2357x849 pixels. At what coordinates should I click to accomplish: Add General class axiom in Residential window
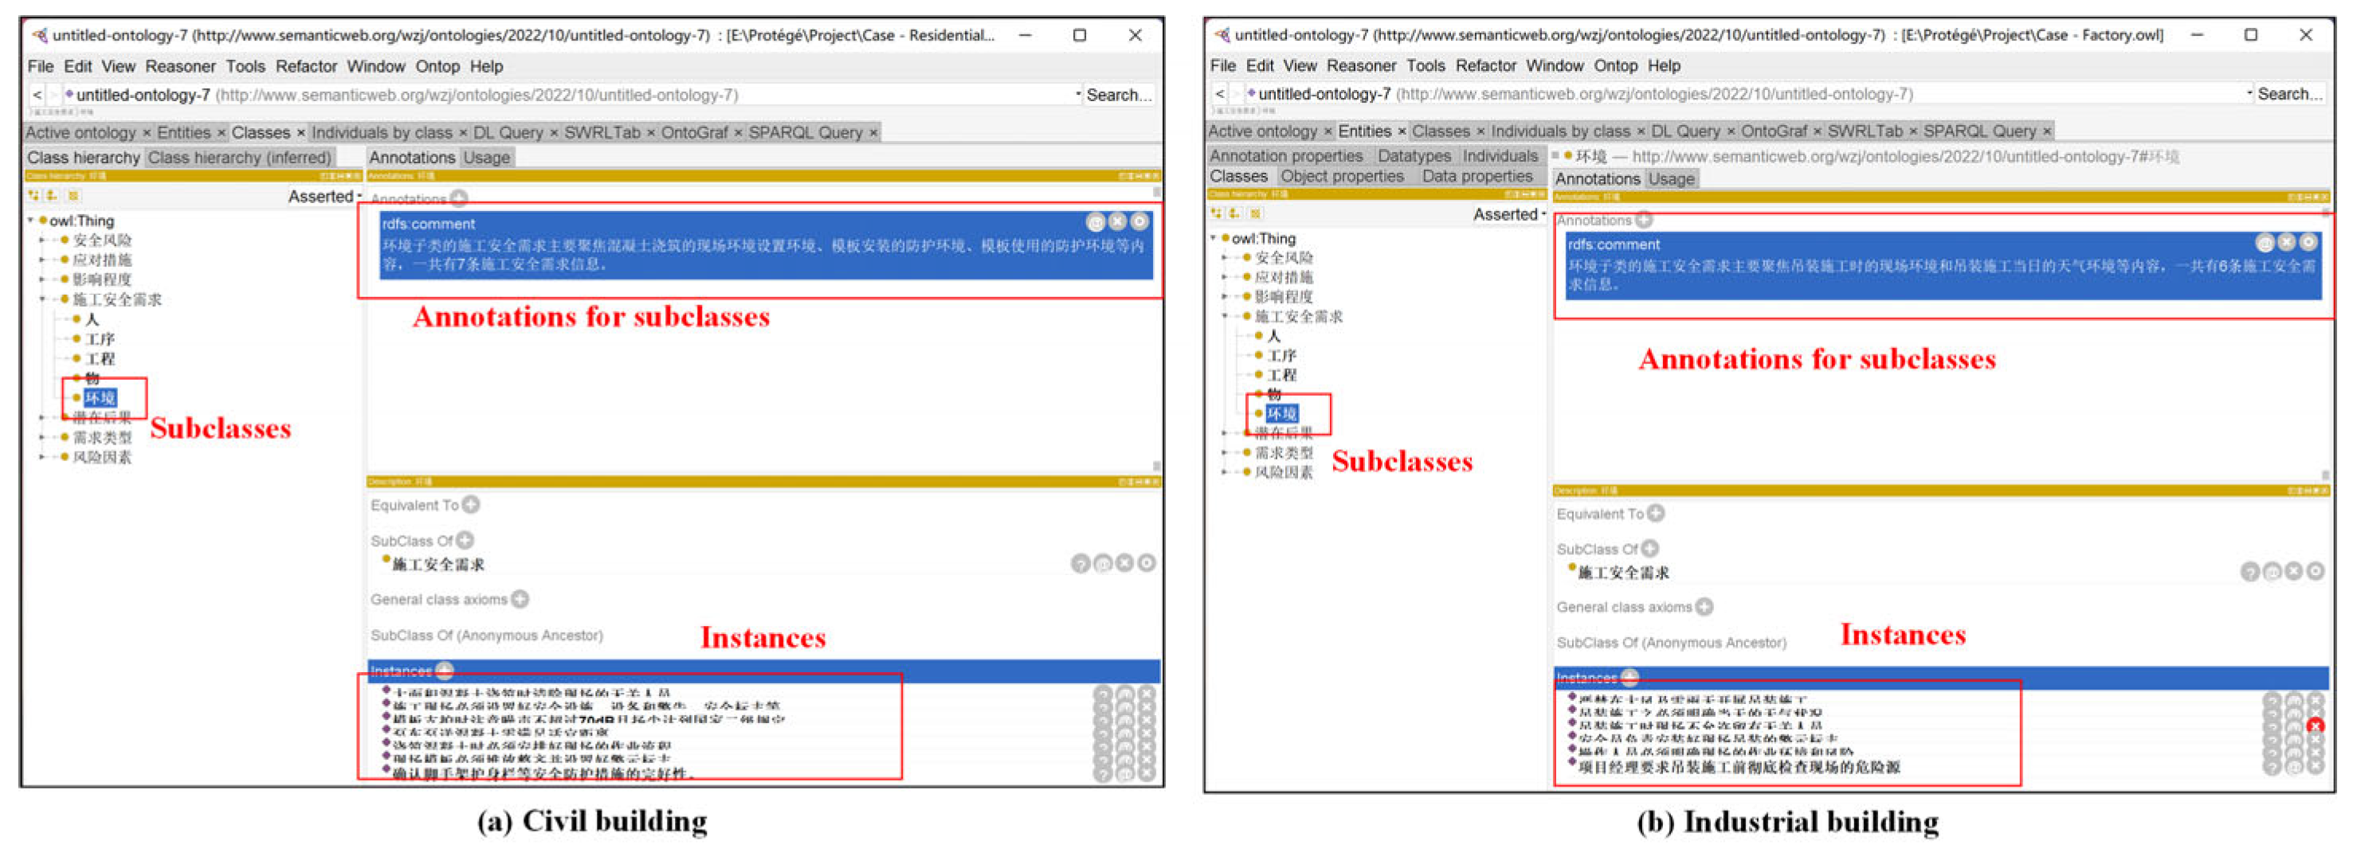tap(520, 599)
